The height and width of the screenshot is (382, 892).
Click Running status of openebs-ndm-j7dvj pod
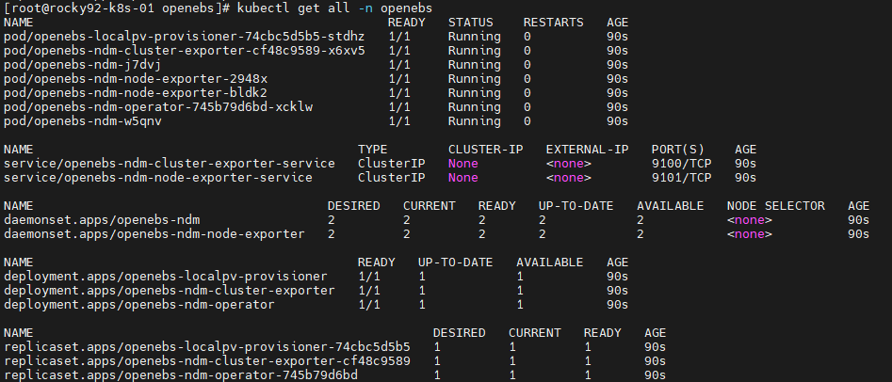pos(475,65)
